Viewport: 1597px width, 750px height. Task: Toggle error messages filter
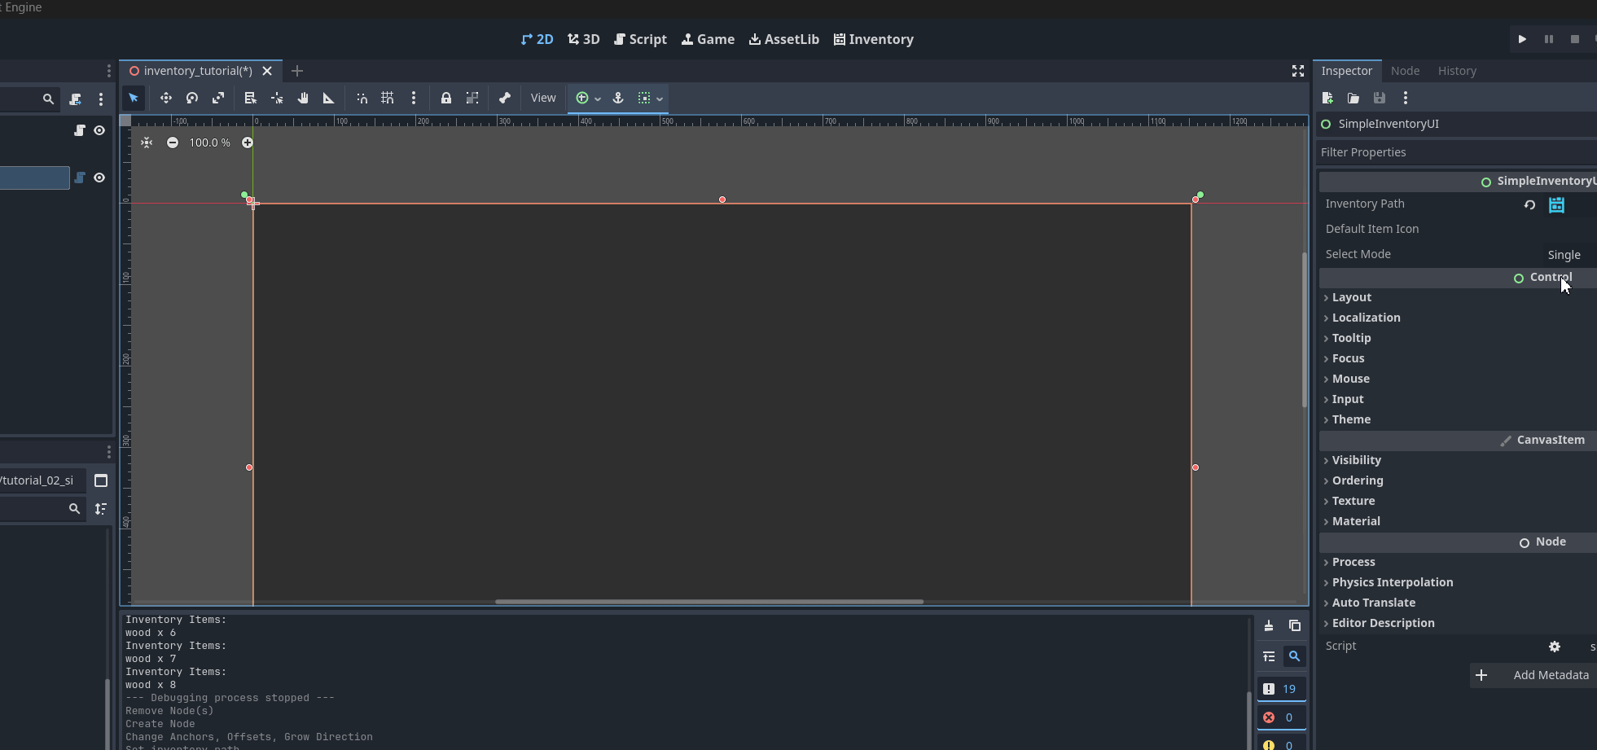point(1282,717)
